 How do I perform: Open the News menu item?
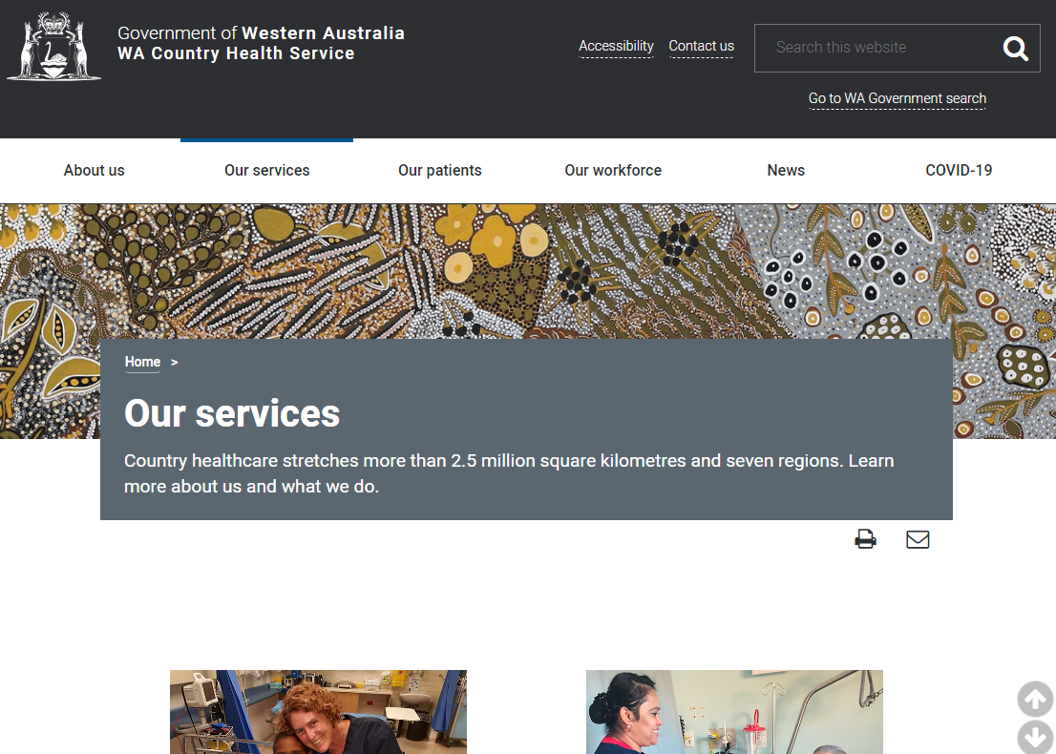click(786, 171)
